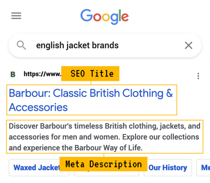The image size is (210, 183).
Task: Click the orange 'SEO Title' label
Action: [90, 74]
